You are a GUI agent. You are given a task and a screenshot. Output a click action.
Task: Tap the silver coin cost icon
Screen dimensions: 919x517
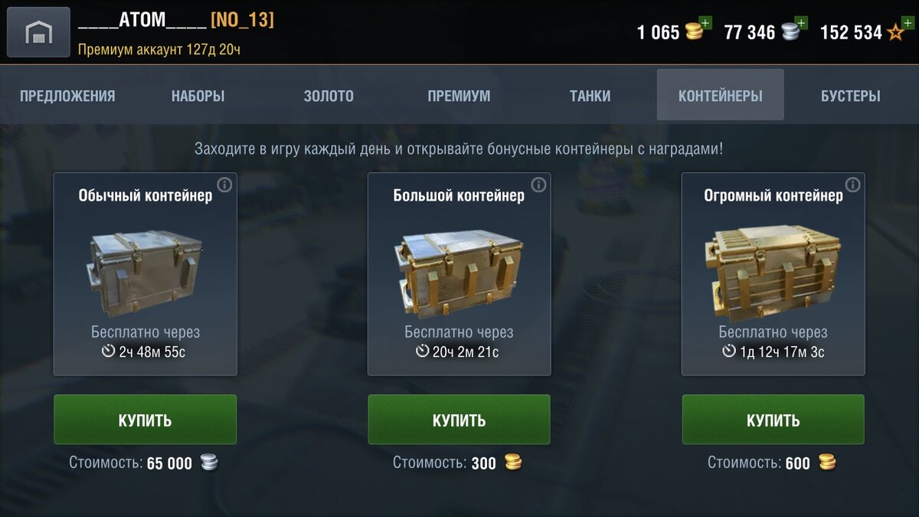208,463
